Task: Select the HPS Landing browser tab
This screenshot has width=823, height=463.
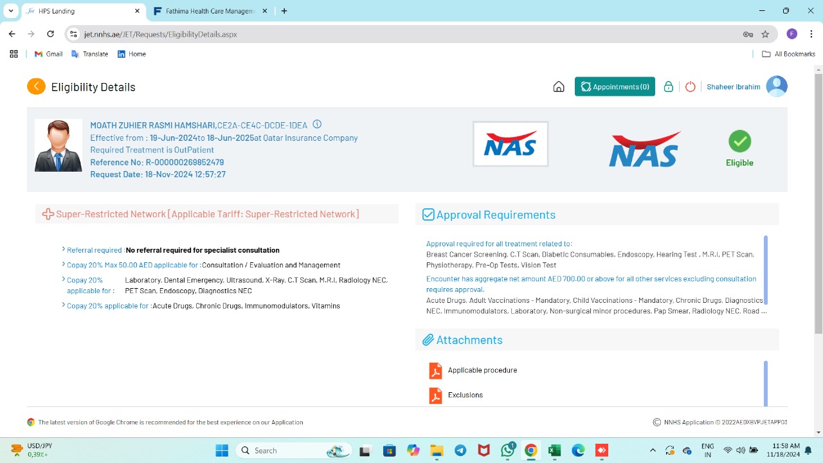Action: (x=77, y=11)
